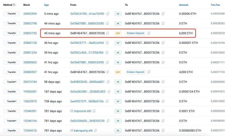Open block 19550287
Viewport: 226px width, 136px height.
pos(30,91)
